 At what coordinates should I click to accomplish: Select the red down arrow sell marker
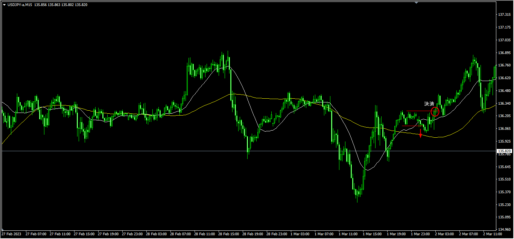click(420, 134)
